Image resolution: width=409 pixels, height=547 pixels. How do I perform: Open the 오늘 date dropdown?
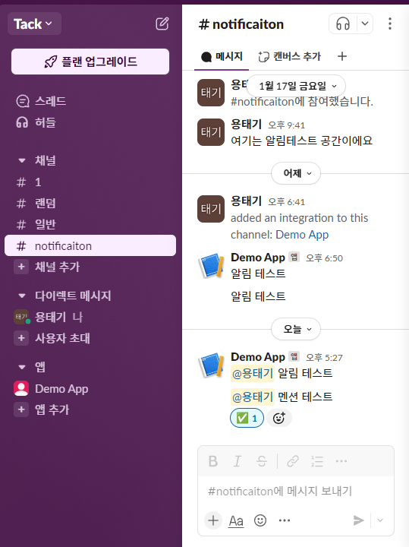(296, 329)
